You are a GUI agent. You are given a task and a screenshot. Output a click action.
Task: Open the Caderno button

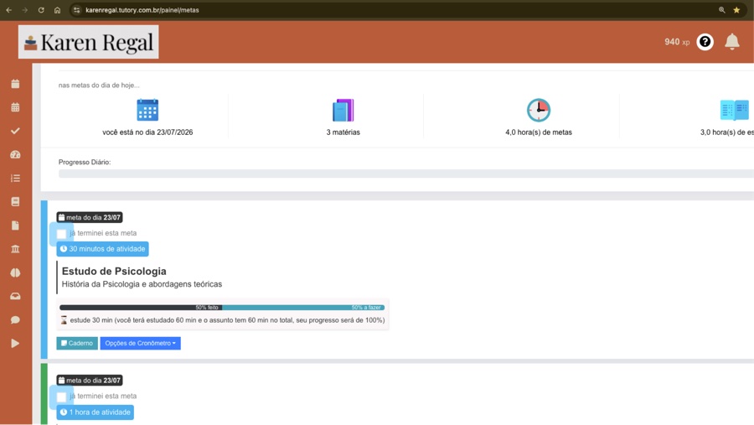[x=77, y=343]
